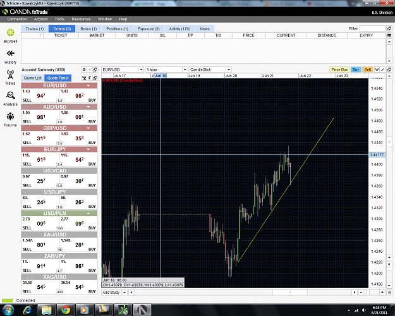395x316 pixels.
Task: Open the Help menu
Action: [x=123, y=19]
